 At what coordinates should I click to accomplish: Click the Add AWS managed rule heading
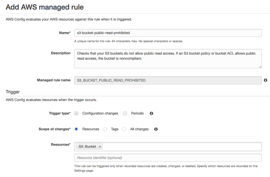point(44,7)
